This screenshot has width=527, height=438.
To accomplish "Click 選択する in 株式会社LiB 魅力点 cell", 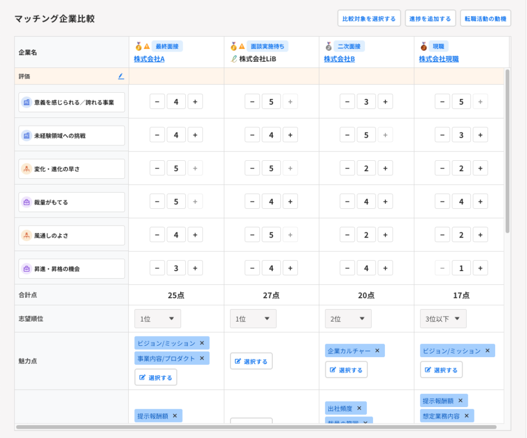I will [251, 361].
